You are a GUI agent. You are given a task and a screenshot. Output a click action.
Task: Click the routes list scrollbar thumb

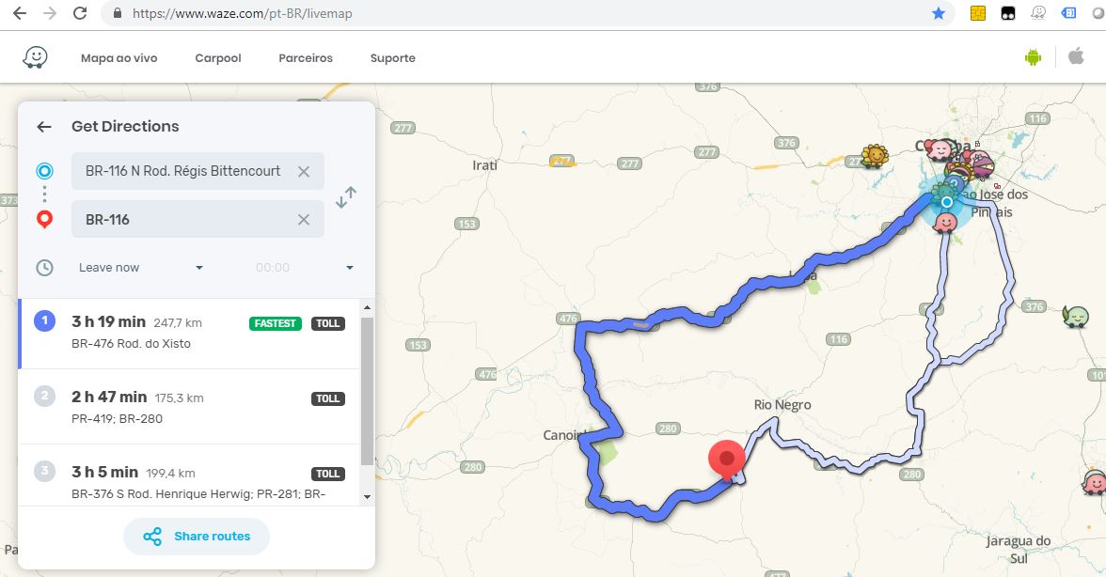pos(367,391)
